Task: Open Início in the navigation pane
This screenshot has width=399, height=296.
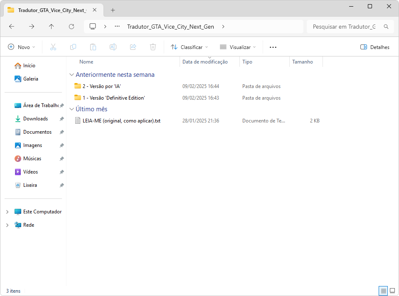Action: [x=25, y=66]
